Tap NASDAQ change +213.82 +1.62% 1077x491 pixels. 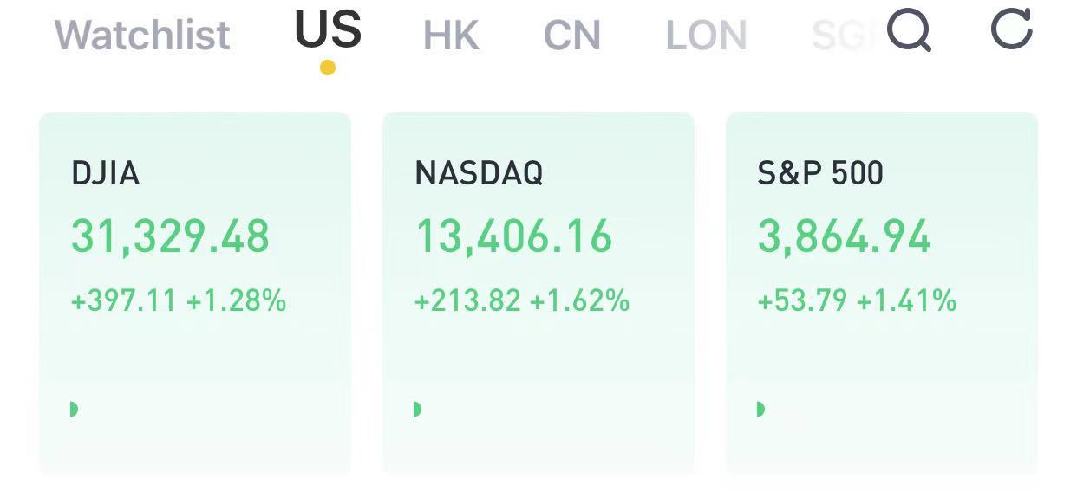tap(522, 301)
